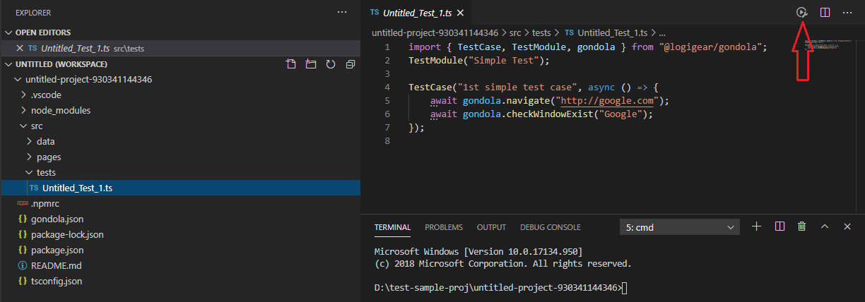Click the Run Test icon in editor toolbar

tap(801, 13)
